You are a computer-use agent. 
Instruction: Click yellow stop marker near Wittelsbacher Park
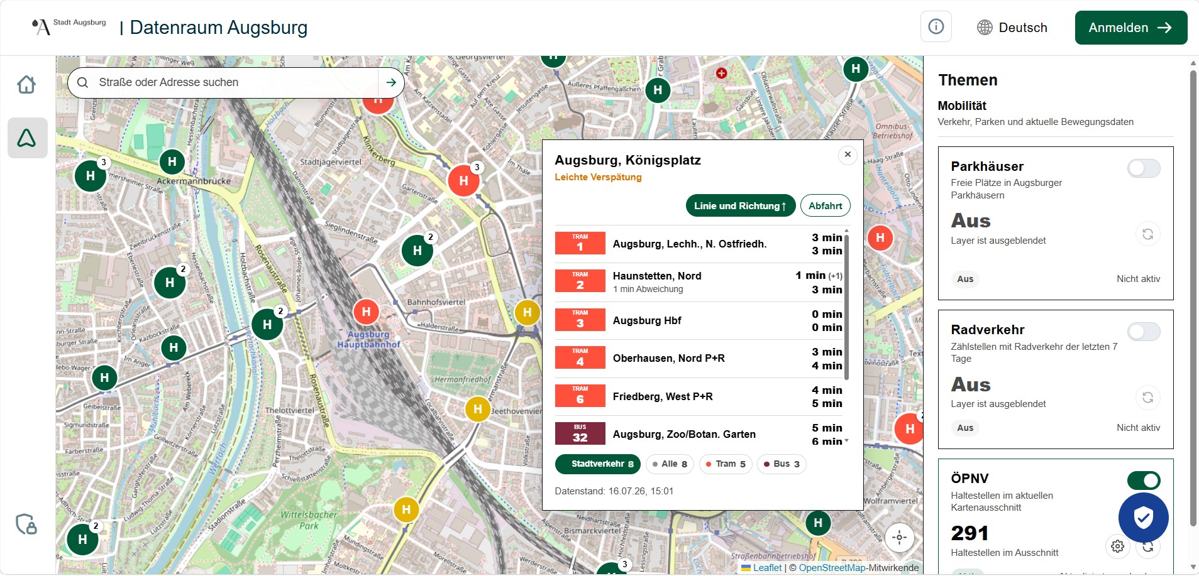(x=406, y=509)
